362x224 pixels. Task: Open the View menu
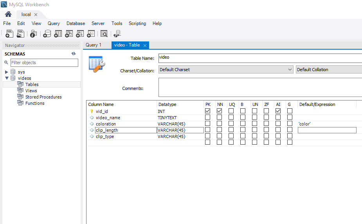tap(36, 23)
